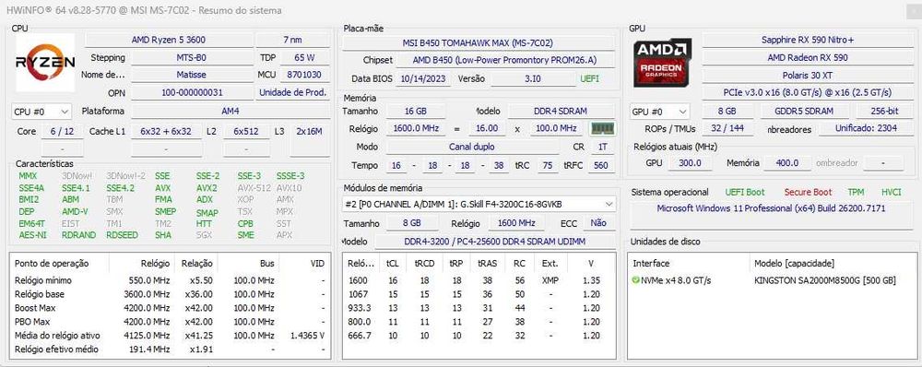Click the 191.4 MHz effective clock value
This screenshot has width=922, height=367.
[149, 349]
